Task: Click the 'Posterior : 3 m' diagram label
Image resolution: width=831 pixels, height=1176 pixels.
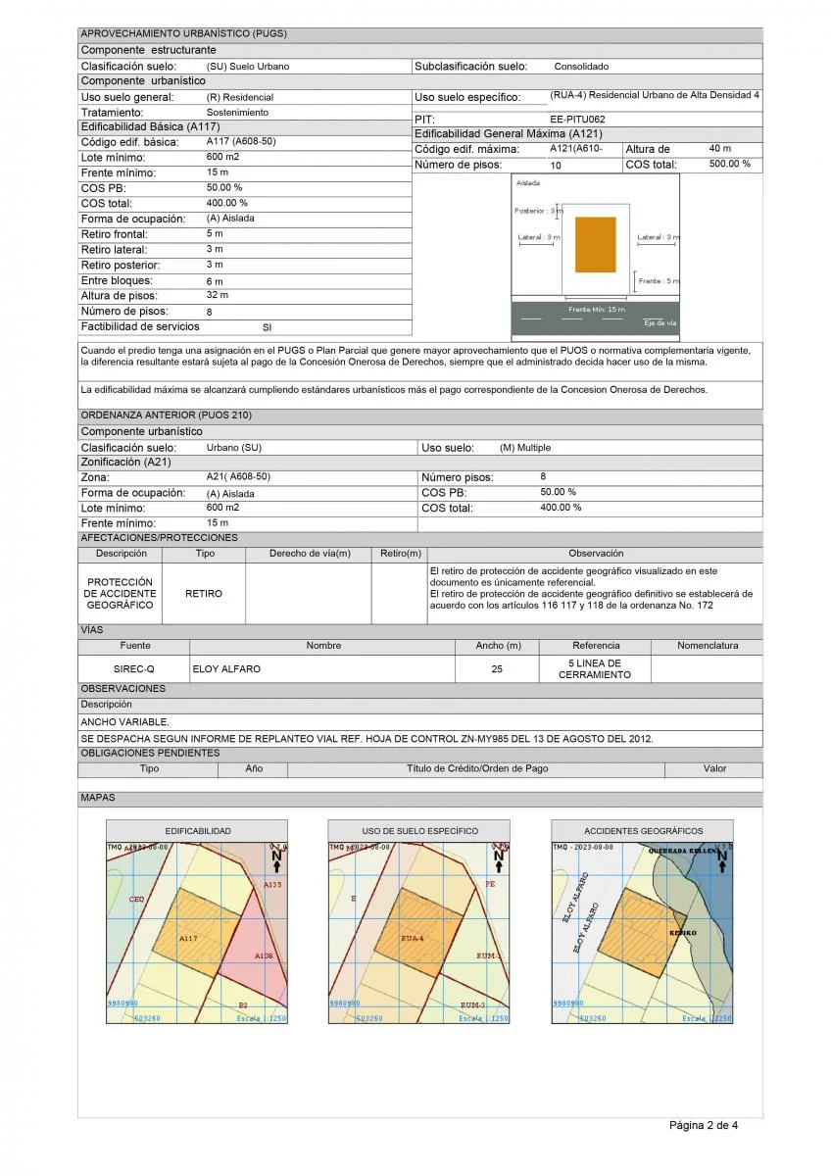Action: (539, 211)
